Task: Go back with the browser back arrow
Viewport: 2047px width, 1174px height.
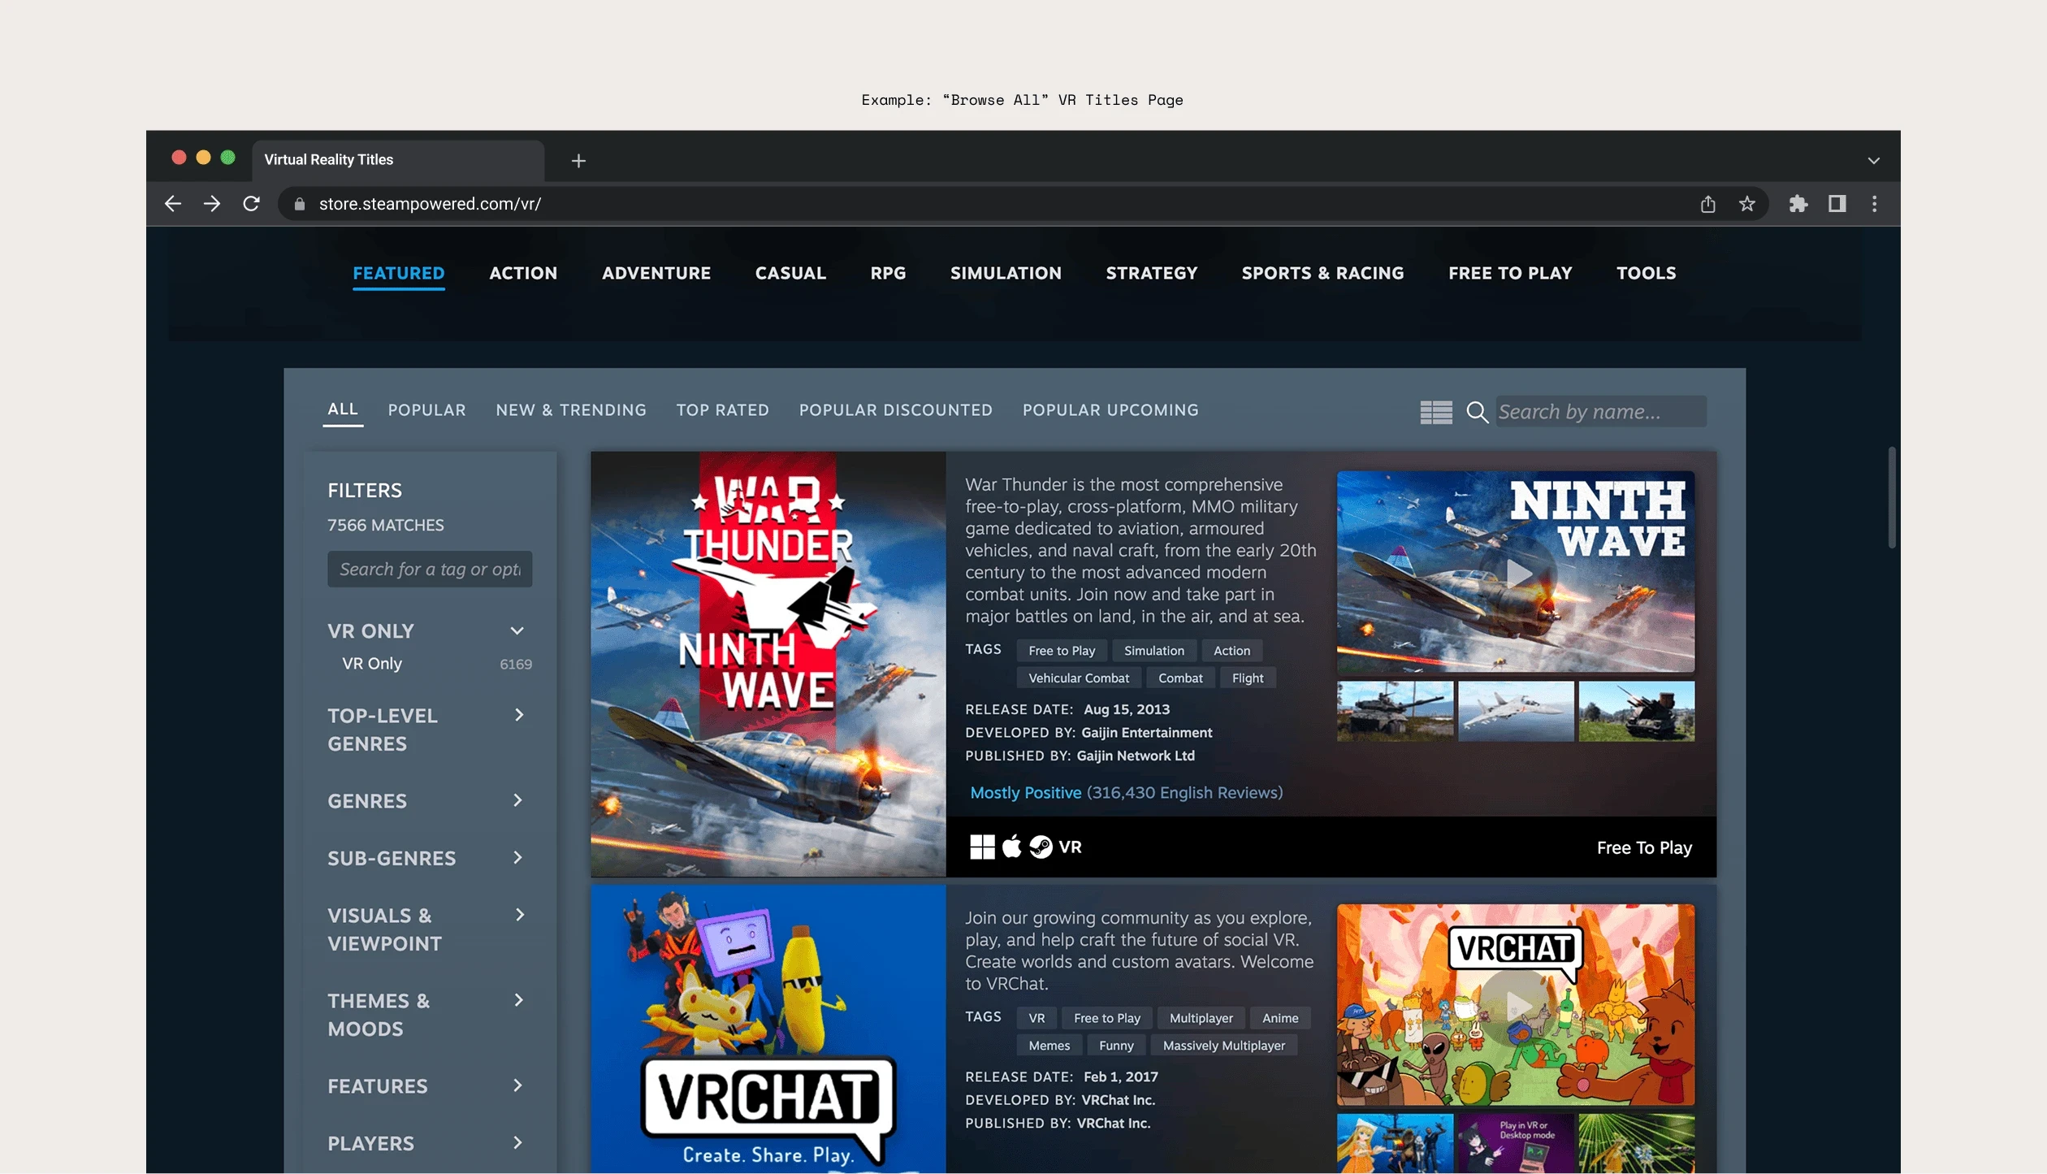Action: tap(172, 204)
